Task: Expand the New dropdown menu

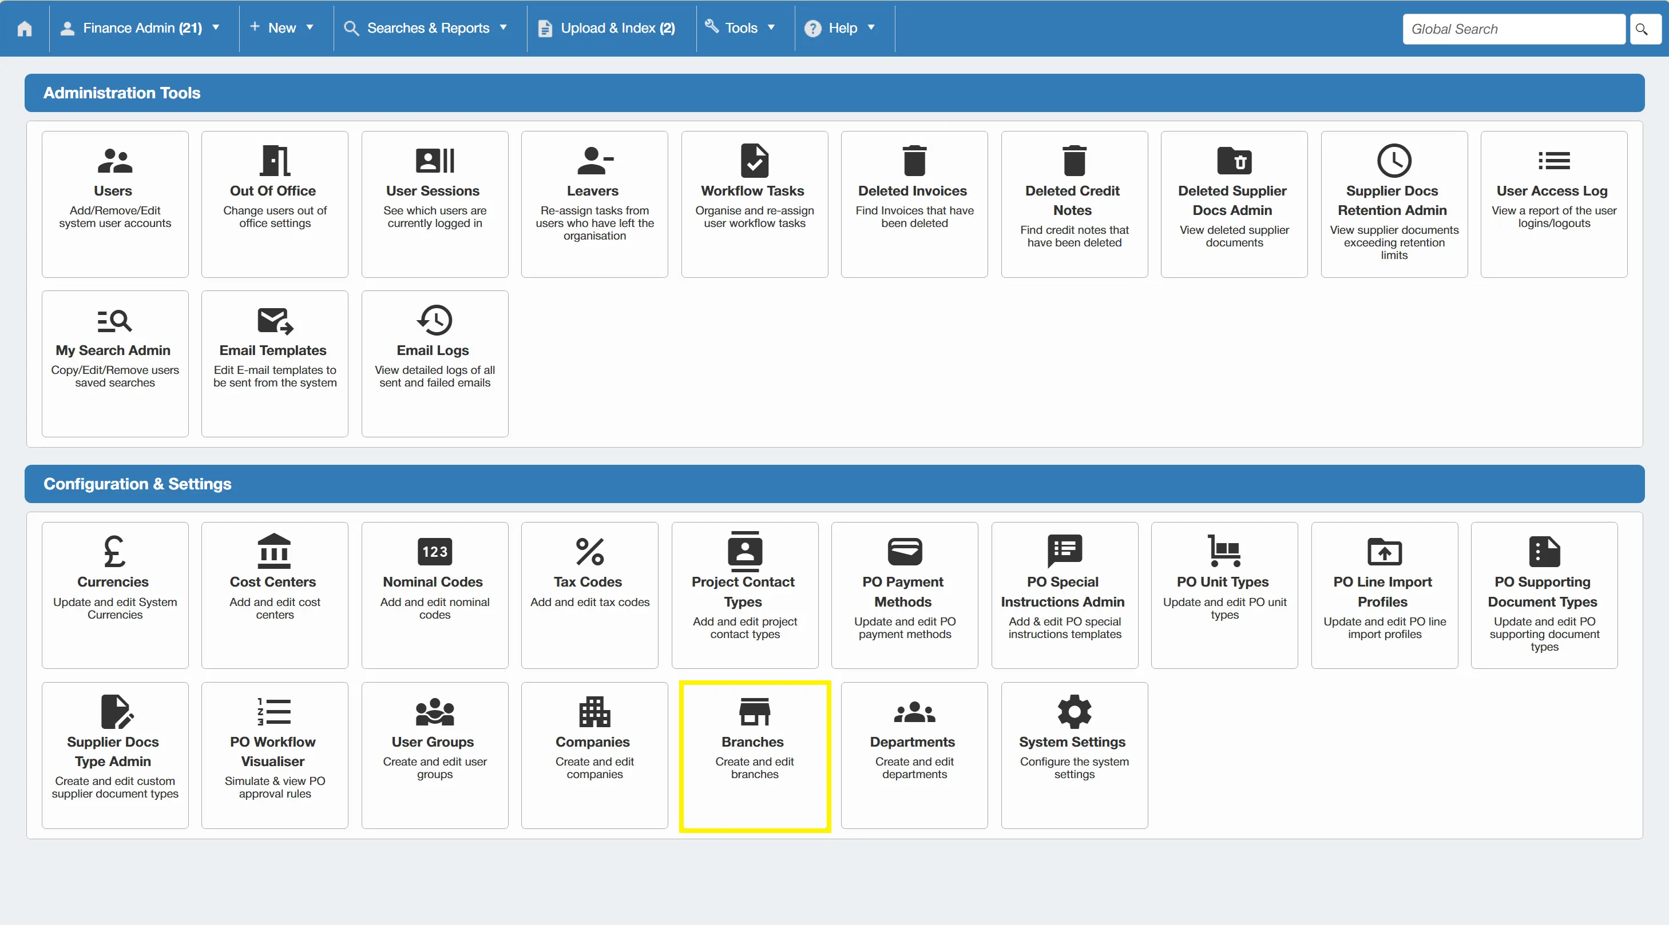Action: 282,28
